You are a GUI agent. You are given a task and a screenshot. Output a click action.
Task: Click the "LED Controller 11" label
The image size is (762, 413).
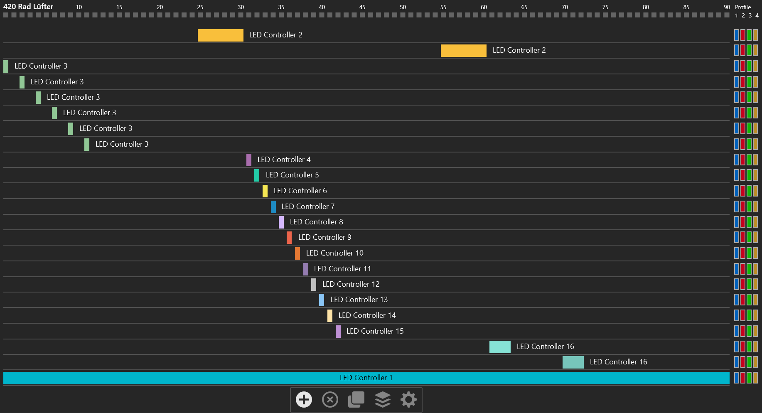[x=343, y=269]
